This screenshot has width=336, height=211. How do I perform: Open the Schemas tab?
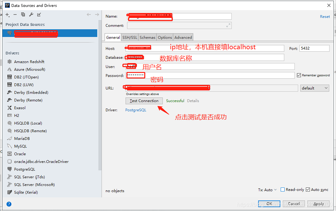tap(147, 37)
